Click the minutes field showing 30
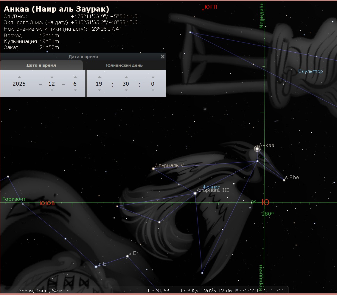 126,84
